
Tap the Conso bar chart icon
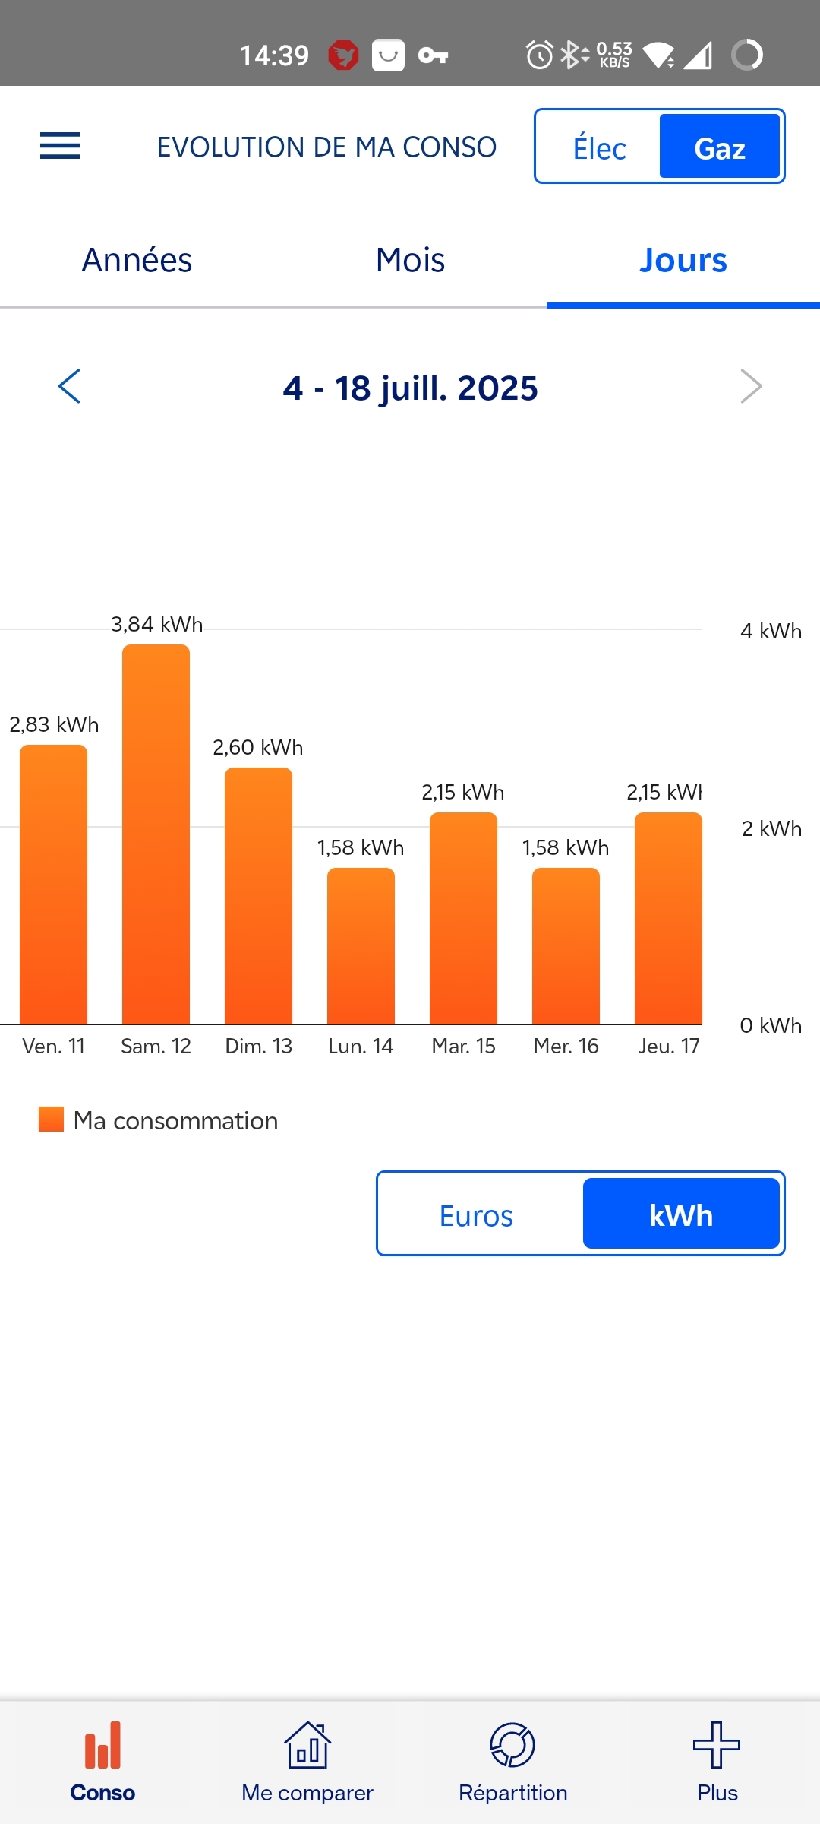(x=102, y=1745)
